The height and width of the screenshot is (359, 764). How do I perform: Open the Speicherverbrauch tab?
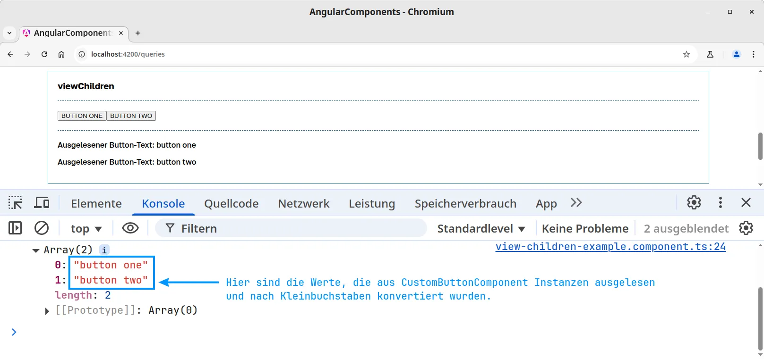point(465,203)
